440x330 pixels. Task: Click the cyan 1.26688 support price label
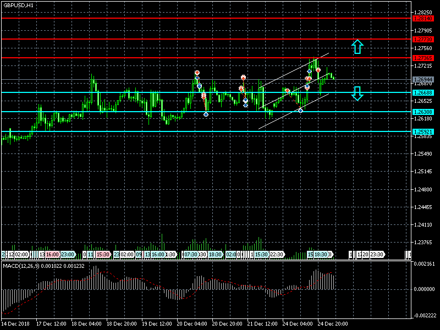(x=422, y=92)
